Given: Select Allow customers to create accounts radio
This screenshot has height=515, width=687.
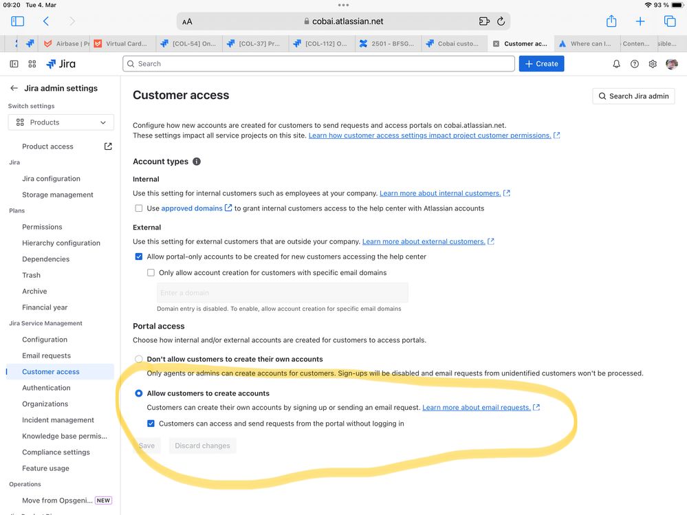Looking at the screenshot, I should pos(139,393).
